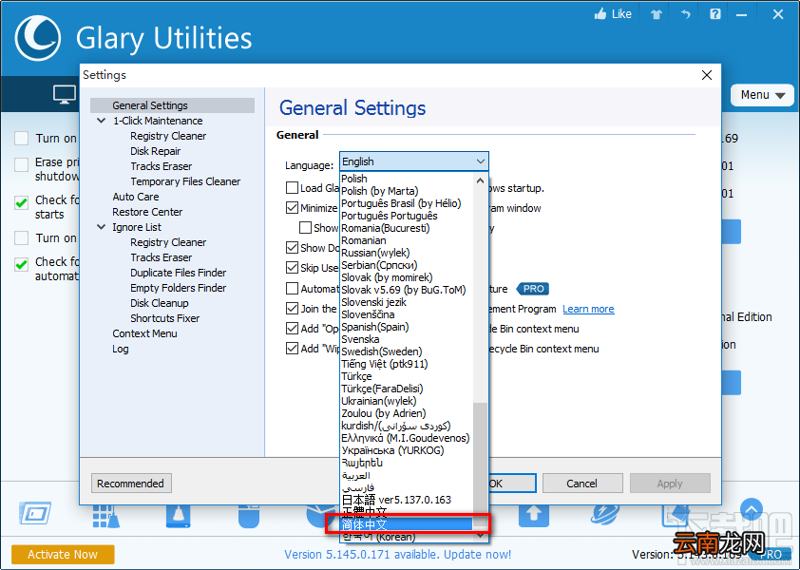The height and width of the screenshot is (570, 800).
Task: Pick Tiếng Việt (ptk911) language
Action: point(407,364)
